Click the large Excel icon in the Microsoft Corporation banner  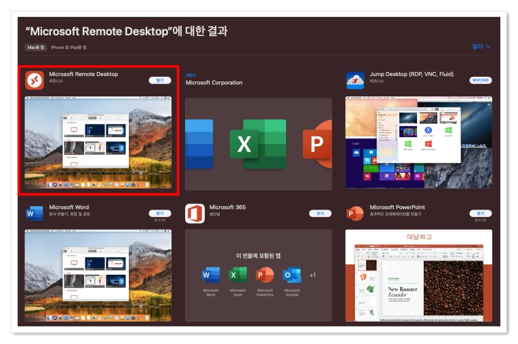tap(258, 144)
